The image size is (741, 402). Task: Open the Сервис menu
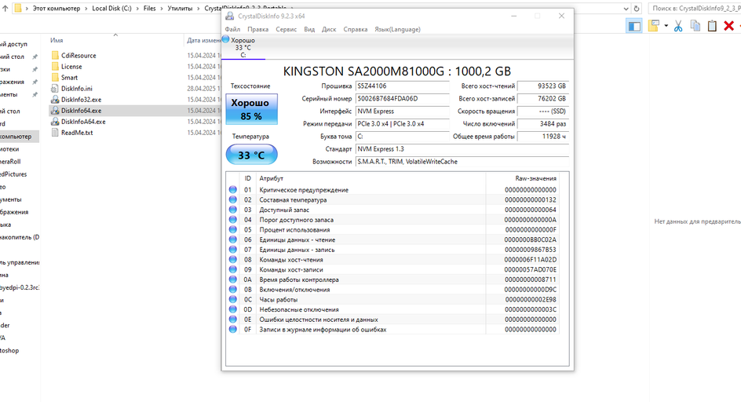pos(286,29)
